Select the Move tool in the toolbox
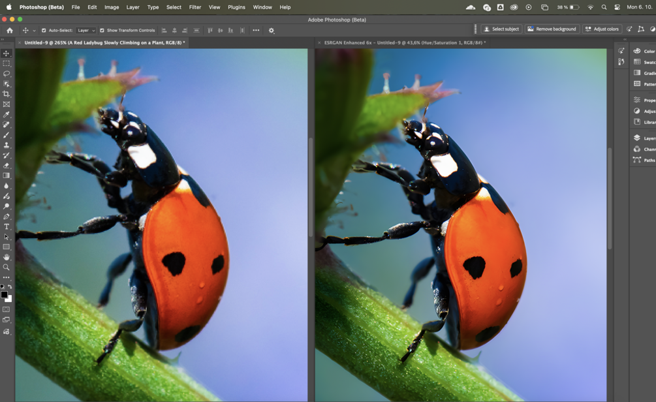656x402 pixels. (x=7, y=54)
